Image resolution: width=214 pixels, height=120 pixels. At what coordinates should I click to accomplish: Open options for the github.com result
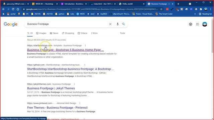(85, 65)
